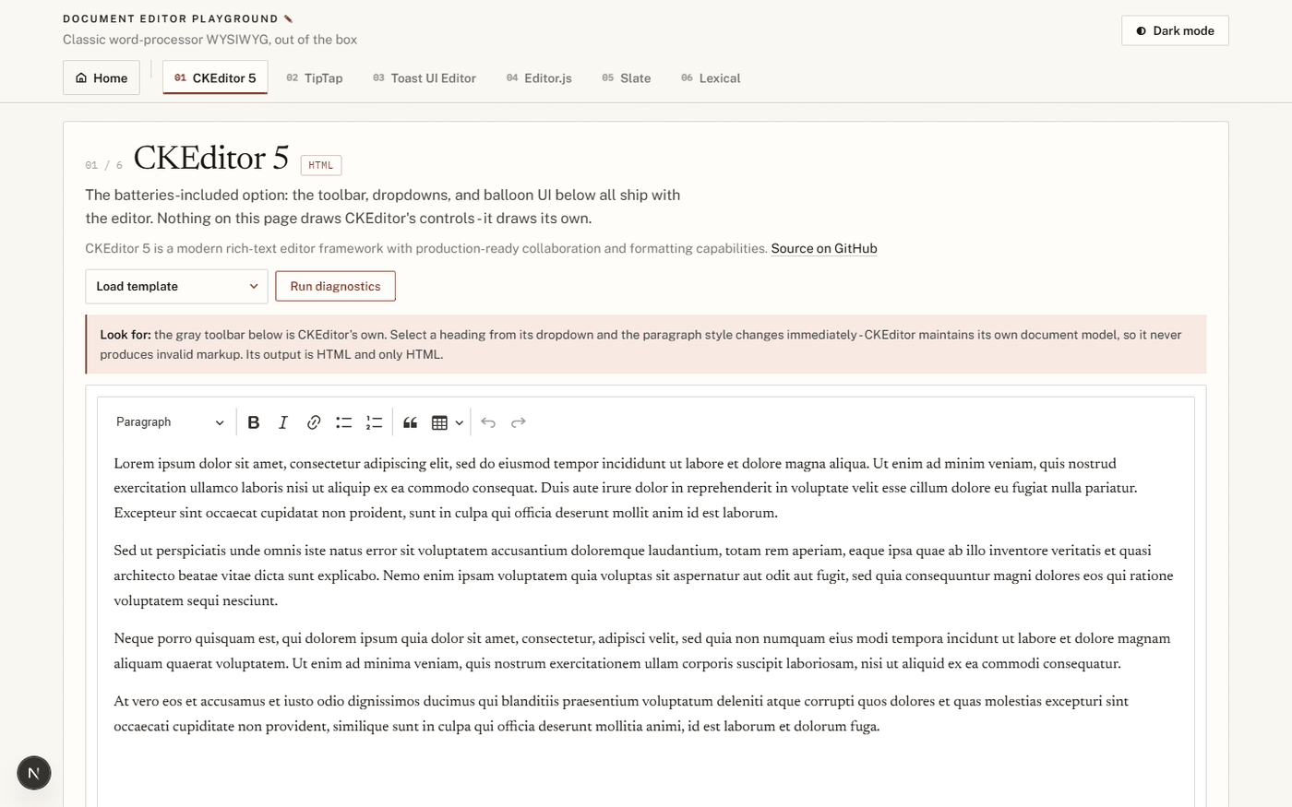Image resolution: width=1292 pixels, height=807 pixels.
Task: Insert a block quote
Action: click(x=411, y=422)
